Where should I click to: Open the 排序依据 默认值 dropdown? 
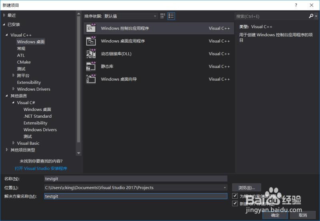point(130,16)
